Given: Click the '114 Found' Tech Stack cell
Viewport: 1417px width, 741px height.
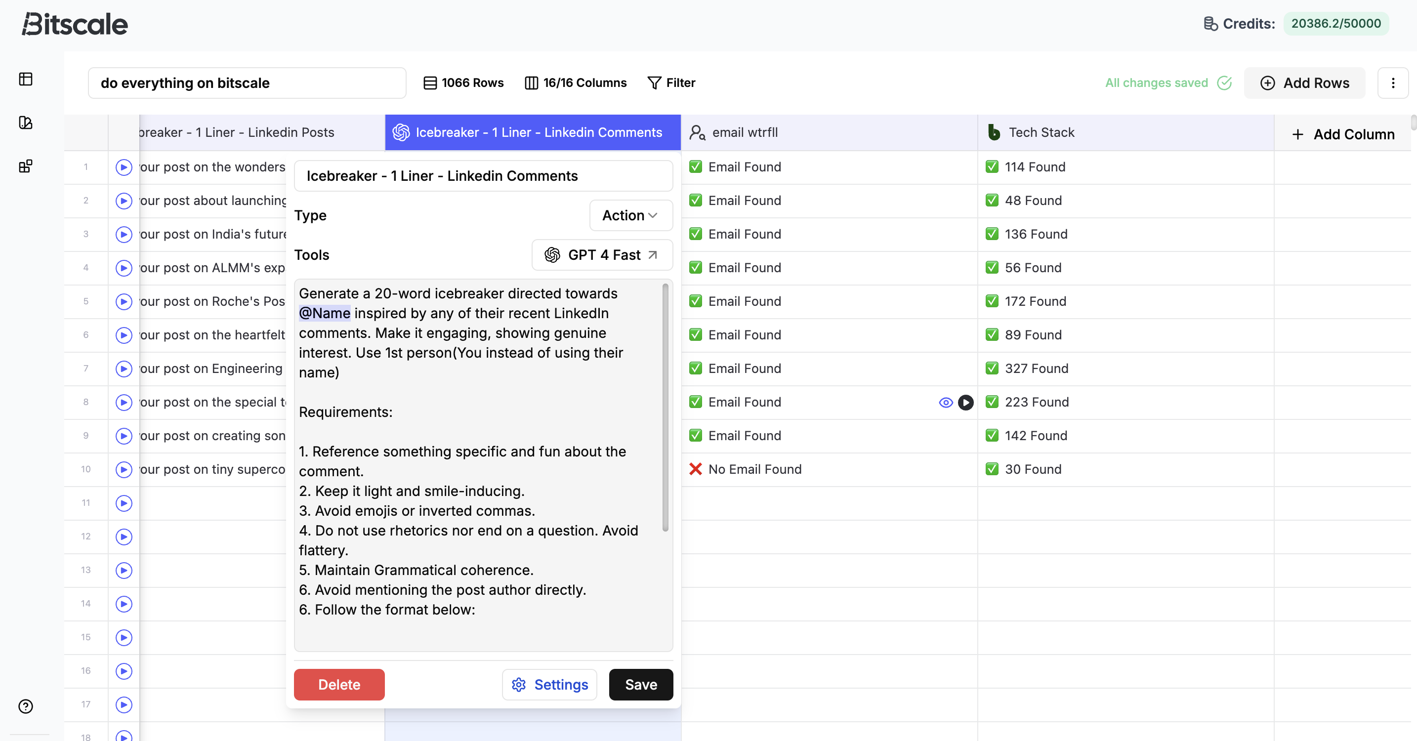Looking at the screenshot, I should [x=1125, y=167].
